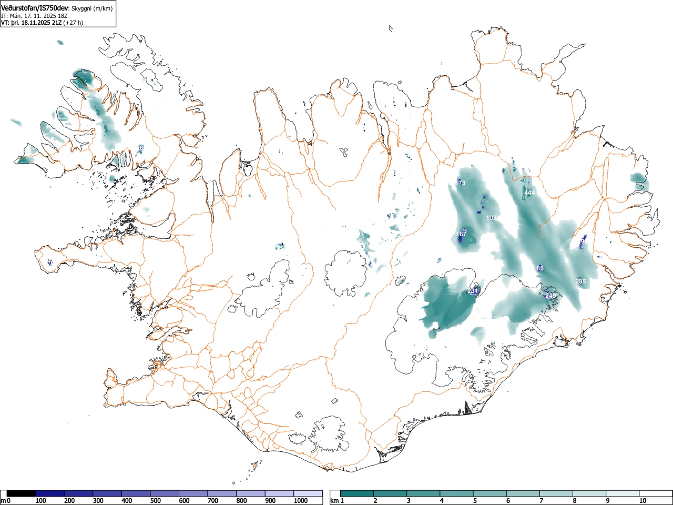Click the white segment right of 10 km

[x=656, y=493]
